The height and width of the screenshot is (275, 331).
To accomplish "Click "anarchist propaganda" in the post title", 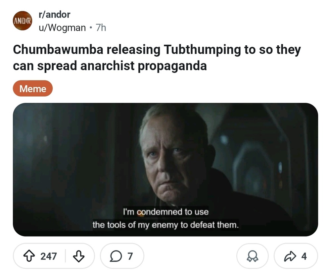I will 143,66.
